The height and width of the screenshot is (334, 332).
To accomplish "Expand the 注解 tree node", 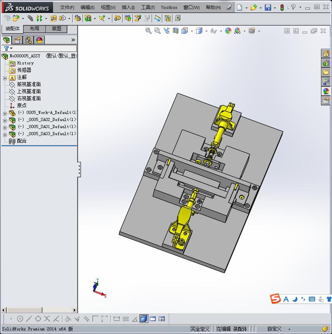I will pos(5,78).
